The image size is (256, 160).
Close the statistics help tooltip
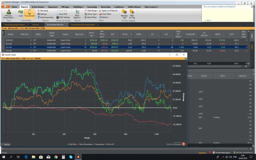[x=252, y=7]
